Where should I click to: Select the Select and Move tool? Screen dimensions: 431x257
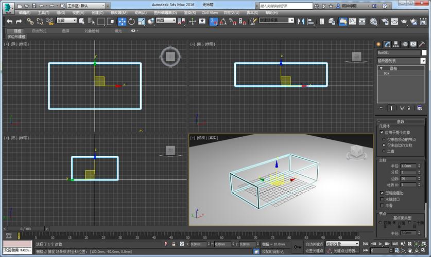(x=122, y=21)
